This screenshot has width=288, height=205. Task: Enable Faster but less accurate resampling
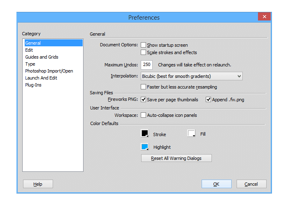point(144,87)
